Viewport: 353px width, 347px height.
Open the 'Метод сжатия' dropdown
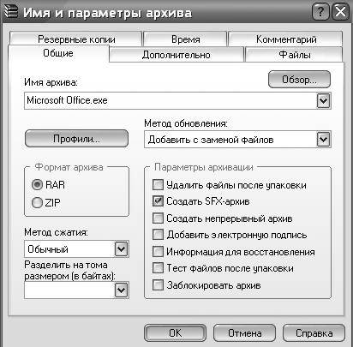pos(122,248)
